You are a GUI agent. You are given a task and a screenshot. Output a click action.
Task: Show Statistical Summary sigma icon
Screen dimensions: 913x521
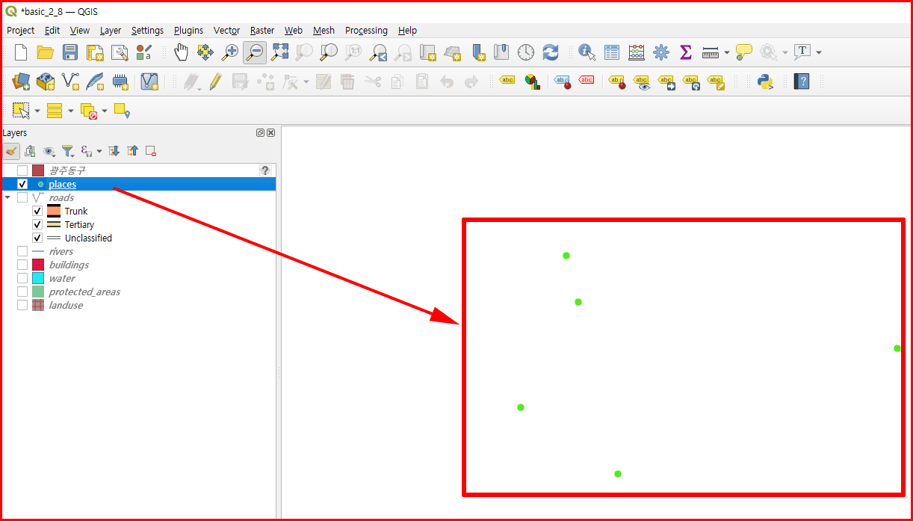[686, 52]
